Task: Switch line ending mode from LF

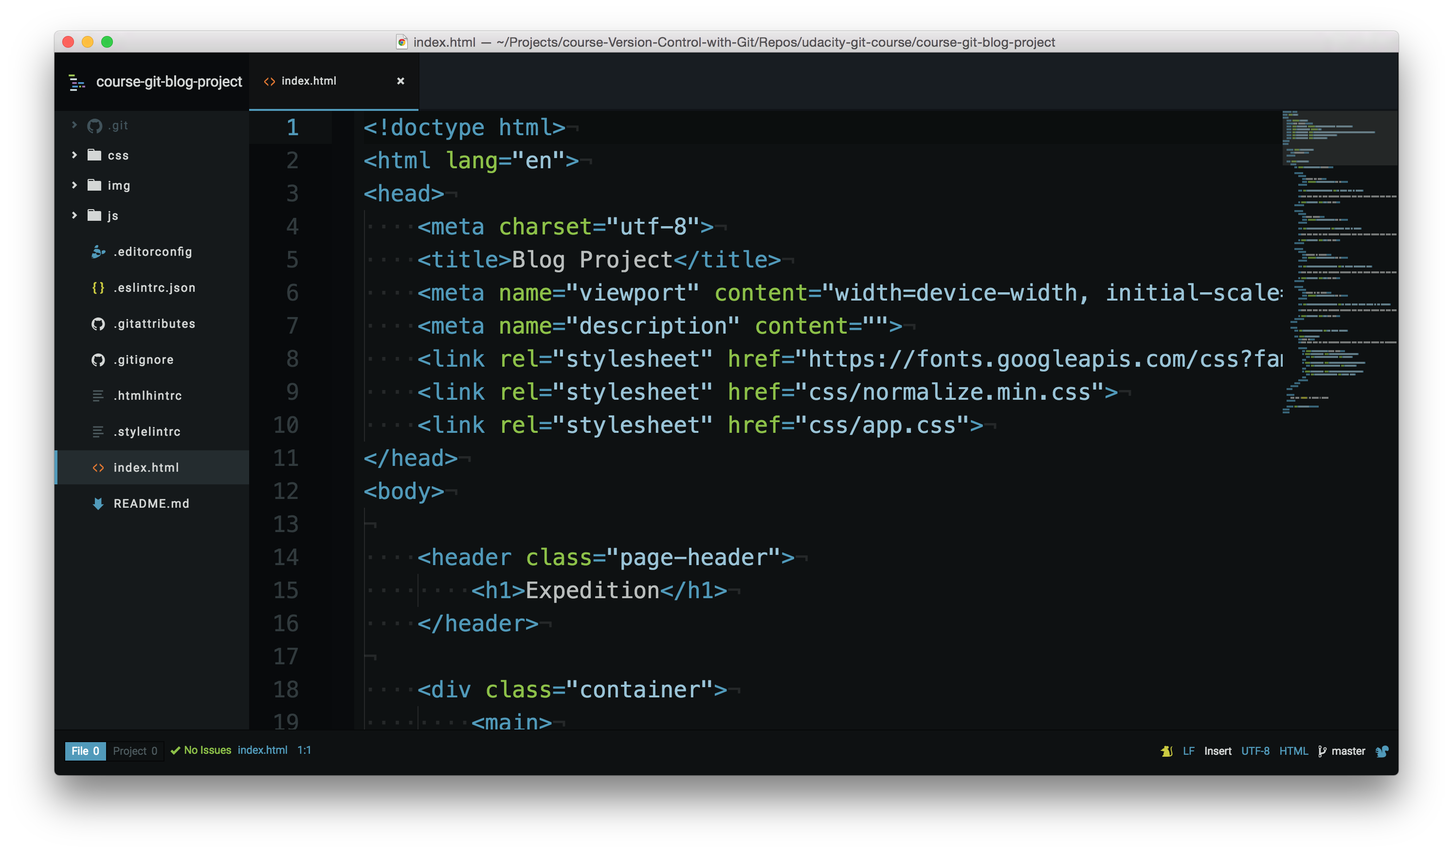Action: pyautogui.click(x=1189, y=751)
